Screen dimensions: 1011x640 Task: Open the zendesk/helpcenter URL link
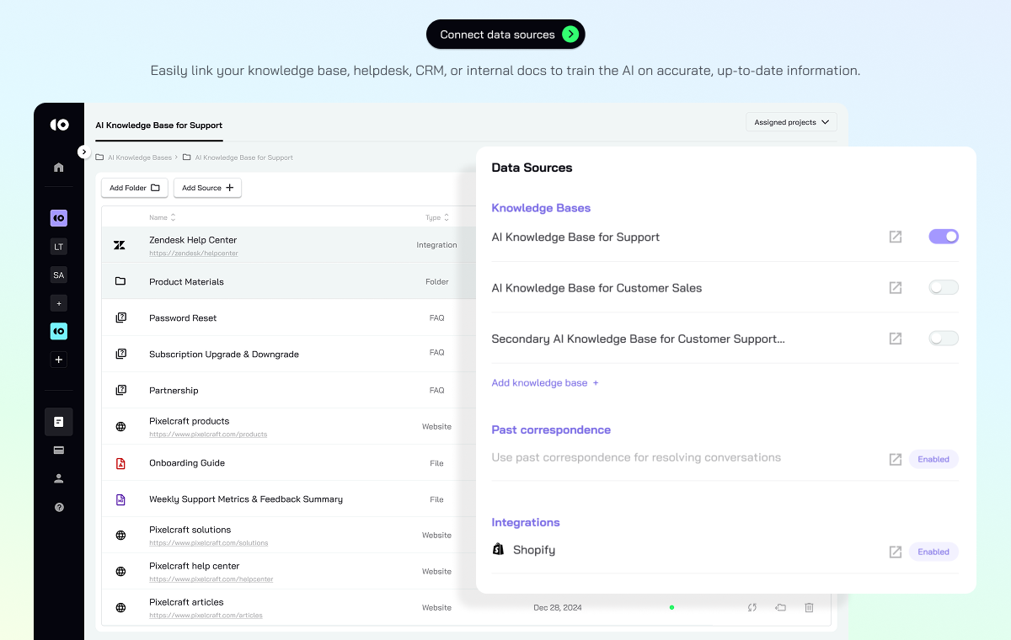193,253
